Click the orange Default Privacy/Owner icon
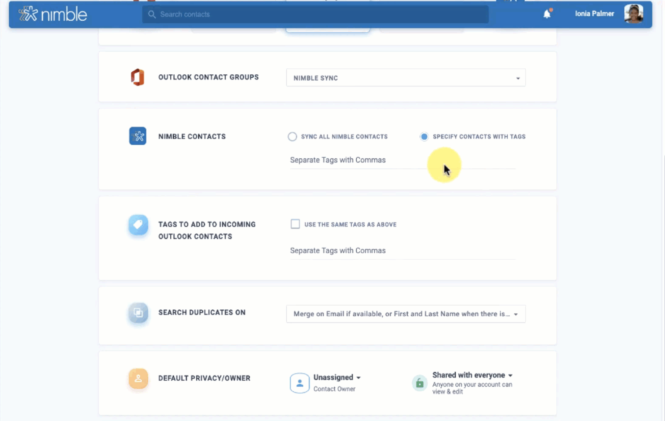 [138, 378]
